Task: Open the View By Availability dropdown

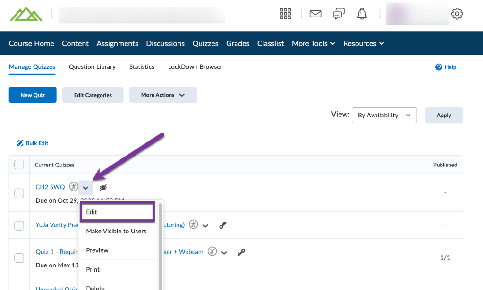Action: point(384,115)
